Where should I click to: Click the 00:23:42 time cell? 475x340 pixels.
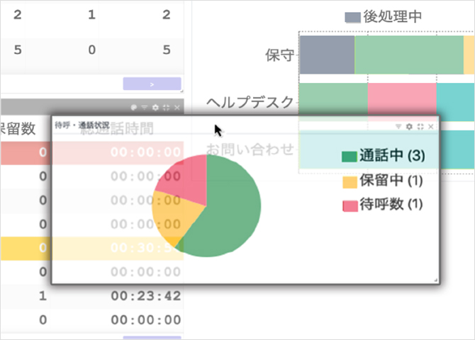[146, 296]
